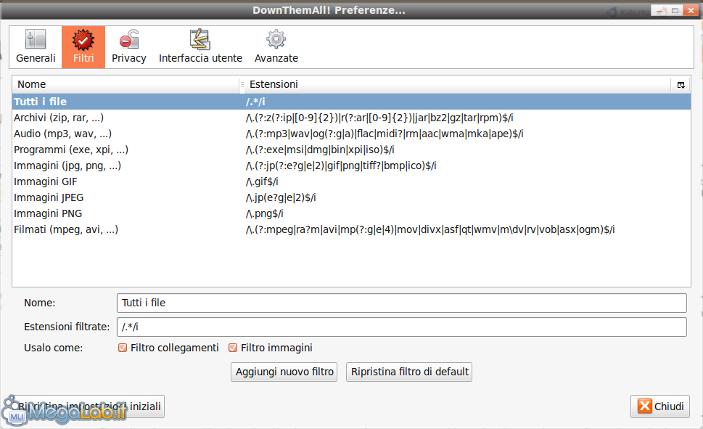Viewport: 703px width, 429px height.
Task: Click 'Ripristina filtro di default' button
Action: point(409,372)
